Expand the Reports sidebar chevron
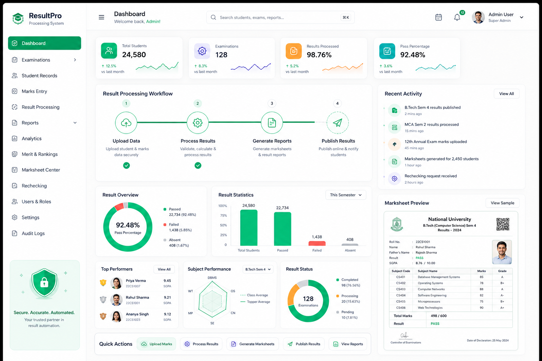542x361 pixels. 75,123
